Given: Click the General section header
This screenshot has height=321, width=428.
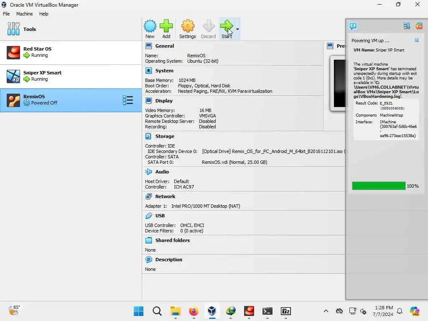Looking at the screenshot, I should tap(164, 46).
